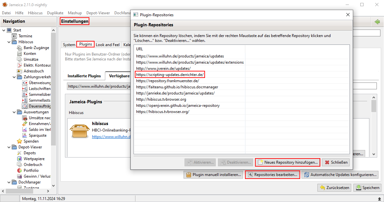Open Elektr. Kontoauszüge PDF icon

pyautogui.click(x=19, y=65)
